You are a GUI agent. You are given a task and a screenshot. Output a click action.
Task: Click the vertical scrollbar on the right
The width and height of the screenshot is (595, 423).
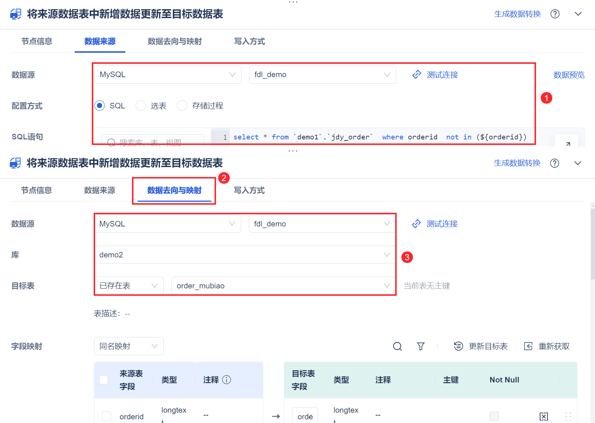[592, 243]
